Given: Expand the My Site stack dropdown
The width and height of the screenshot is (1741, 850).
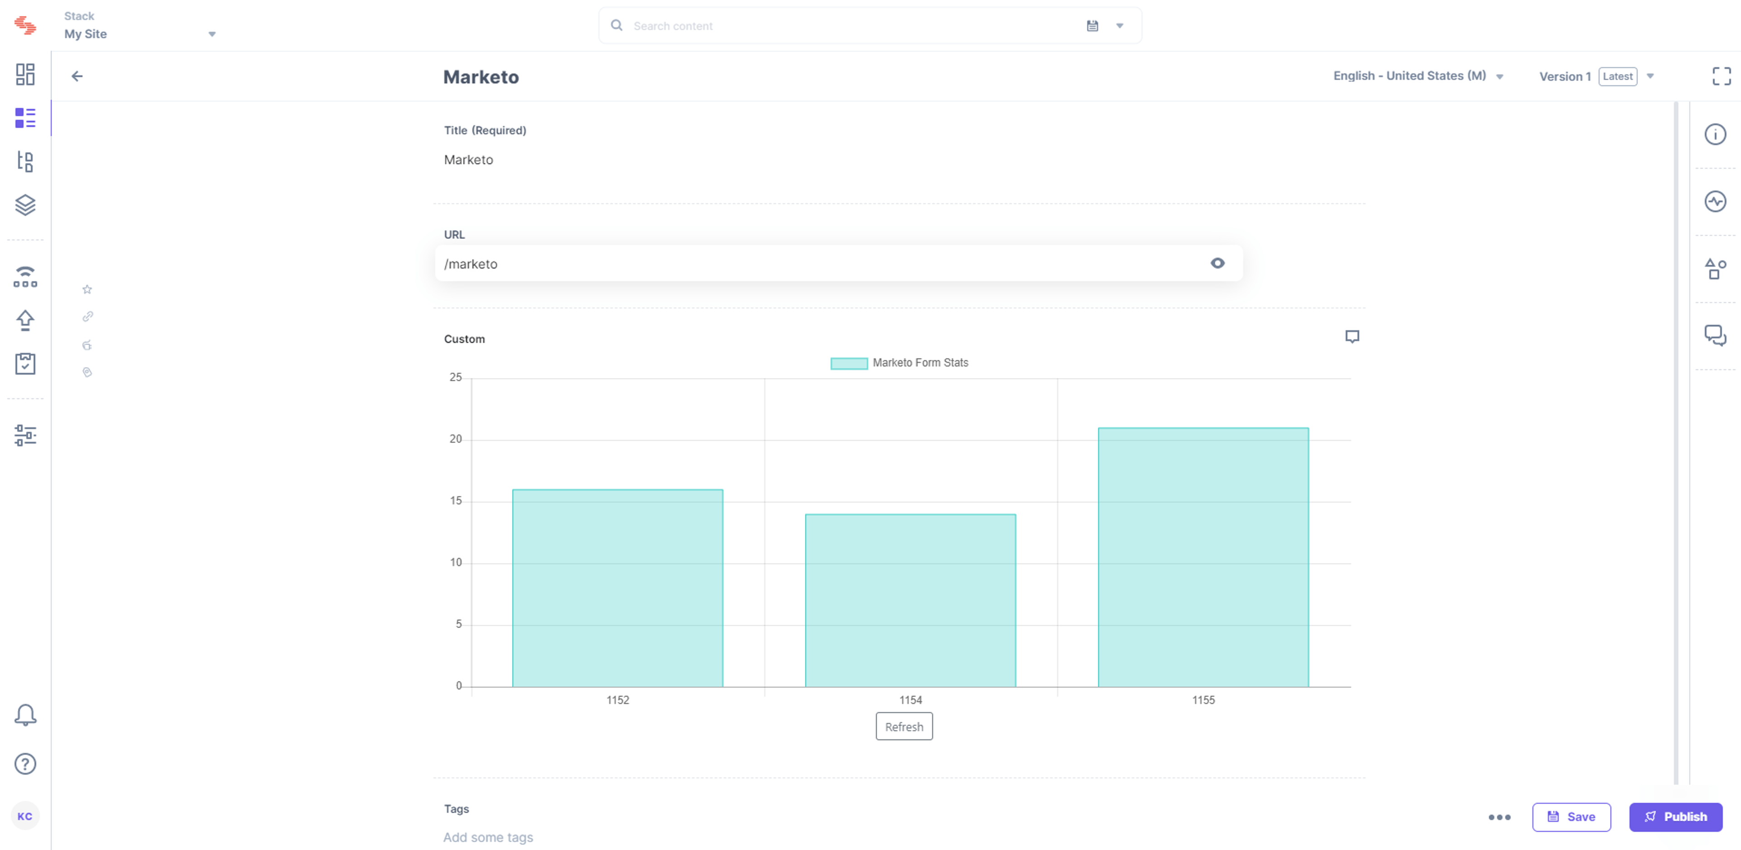Looking at the screenshot, I should pyautogui.click(x=212, y=34).
